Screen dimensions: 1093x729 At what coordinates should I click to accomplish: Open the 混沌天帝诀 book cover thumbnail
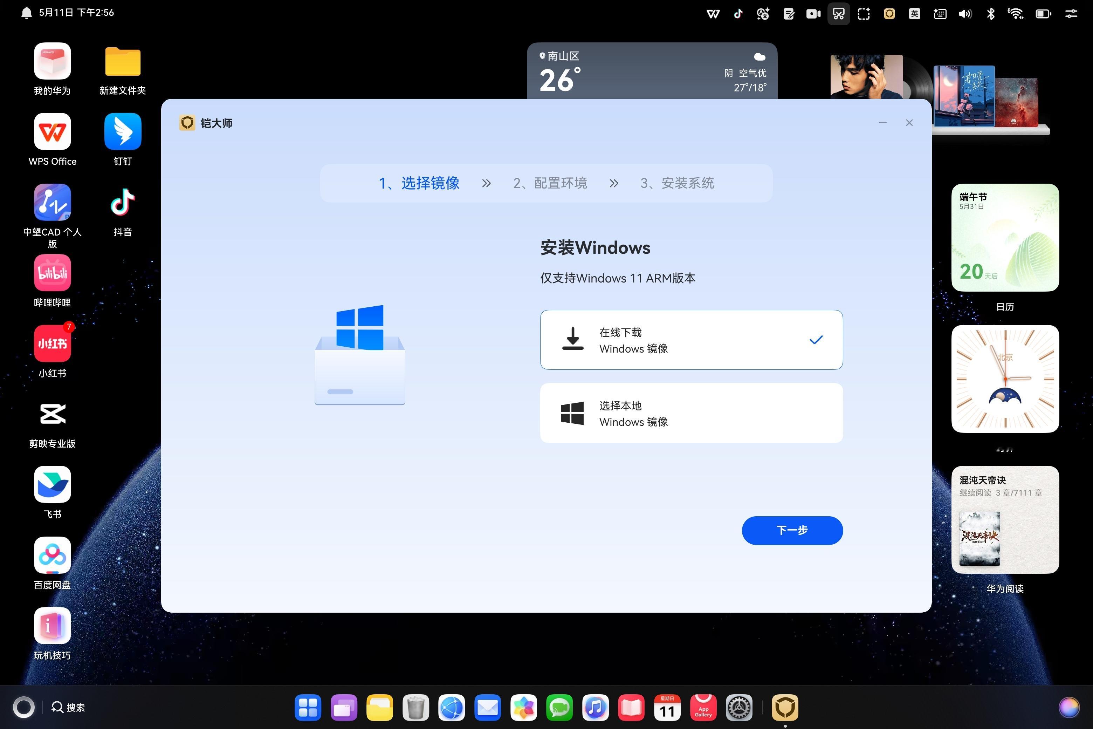[979, 538]
